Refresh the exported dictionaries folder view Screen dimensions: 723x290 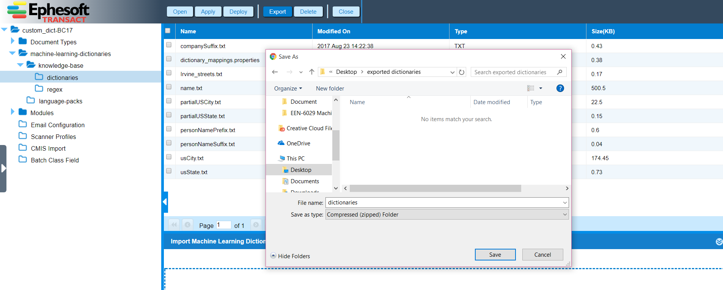462,72
